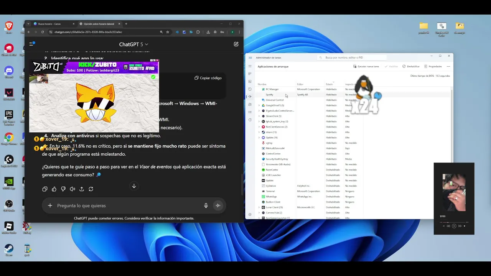Sort startup apps by Editor column
Screen dimensions: 491x276
pos(300,84)
